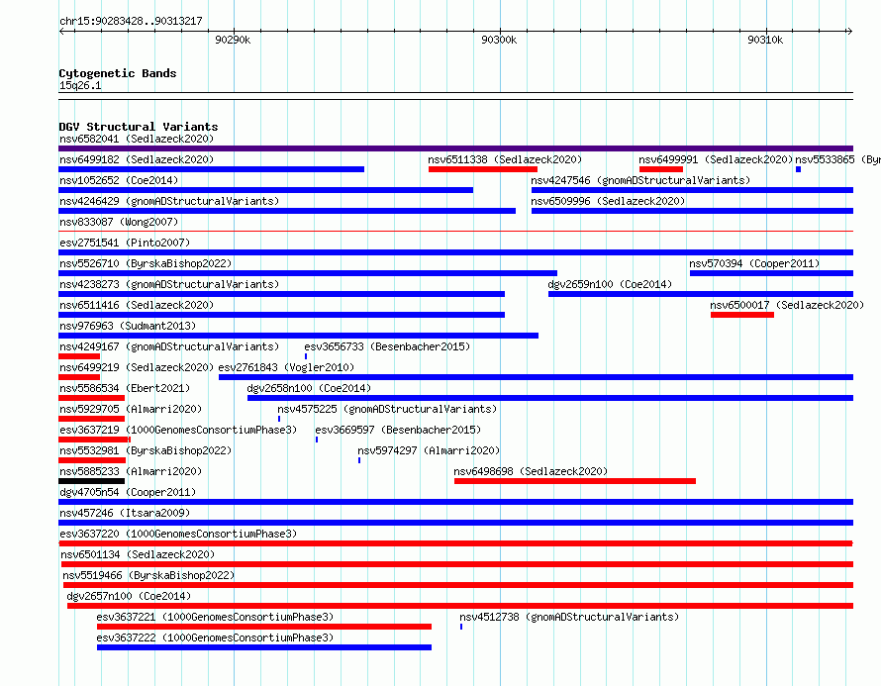Image resolution: width=881 pixels, height=686 pixels.
Task: Open esv3637221 (1000GenomesConsortiumPhase3) label
Action: [x=215, y=617]
